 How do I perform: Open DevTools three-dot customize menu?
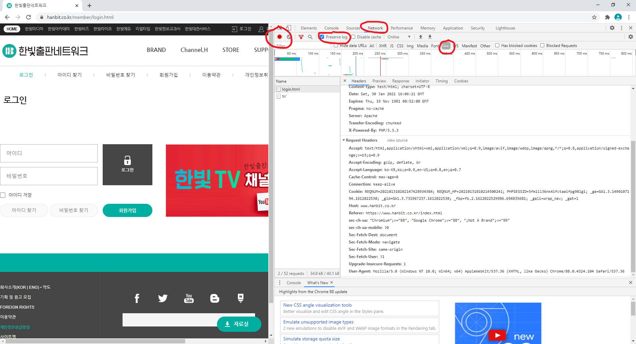621,28
